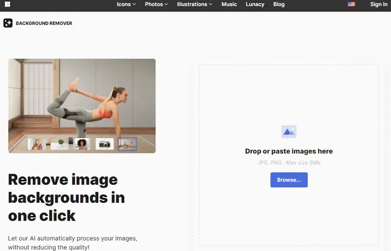
Task: Expand the Photos dropdown menu
Action: [156, 4]
